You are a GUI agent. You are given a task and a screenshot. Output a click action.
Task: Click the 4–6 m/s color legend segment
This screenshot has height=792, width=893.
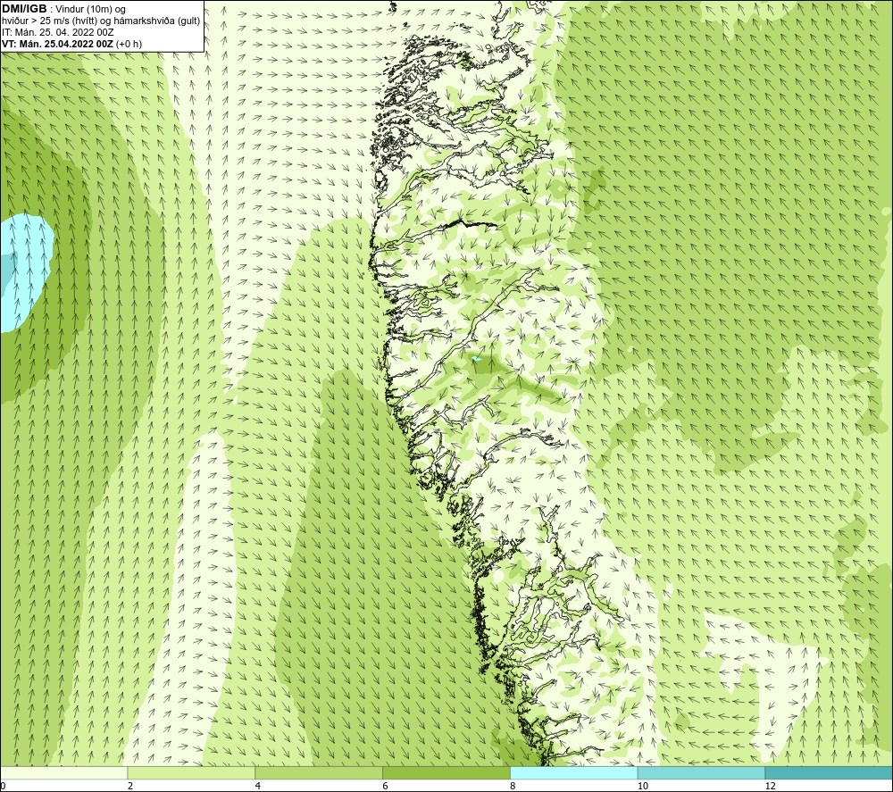[319, 772]
